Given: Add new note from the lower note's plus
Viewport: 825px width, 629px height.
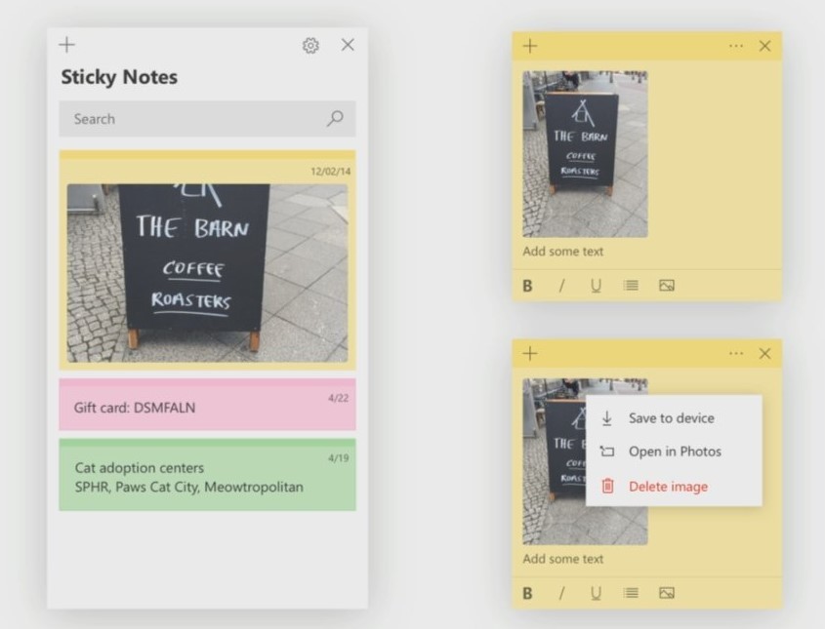Looking at the screenshot, I should tap(530, 354).
